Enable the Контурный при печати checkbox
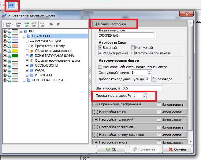Image resolution: width=201 pixels, height=160 pixels. click(132, 53)
